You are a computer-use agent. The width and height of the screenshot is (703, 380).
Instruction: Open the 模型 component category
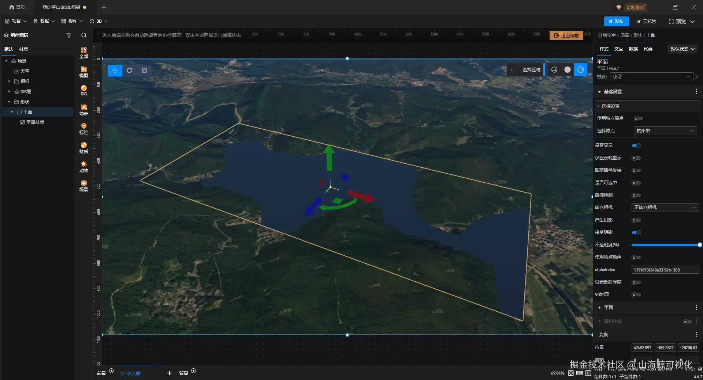(84, 72)
